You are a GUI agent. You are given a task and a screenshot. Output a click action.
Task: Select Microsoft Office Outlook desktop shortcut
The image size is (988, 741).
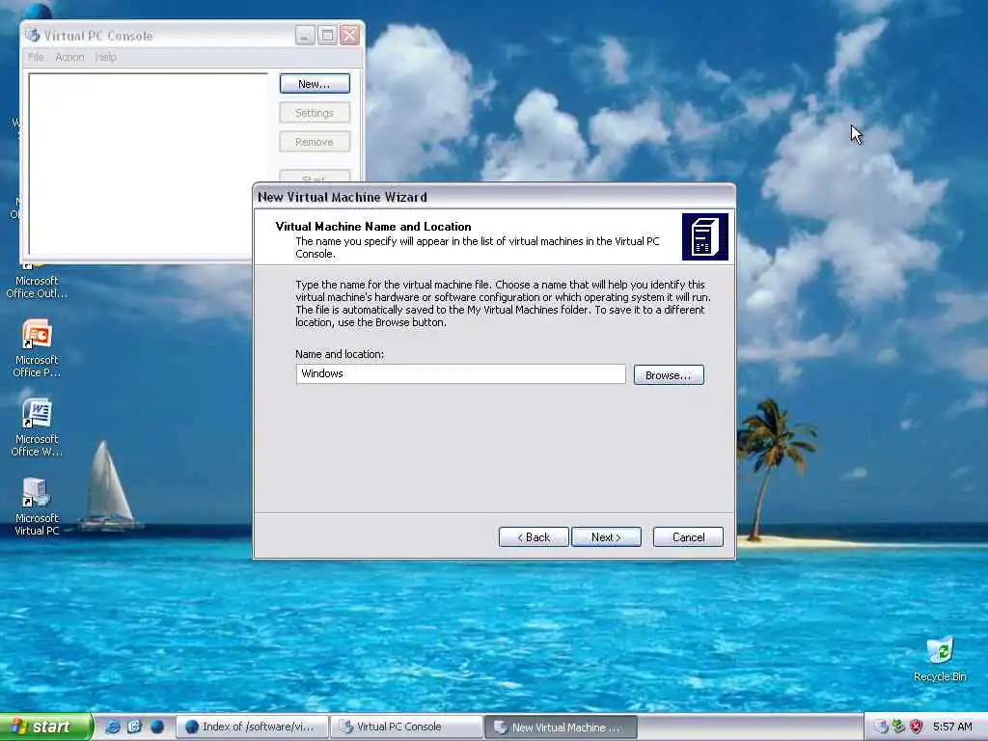[x=37, y=283]
